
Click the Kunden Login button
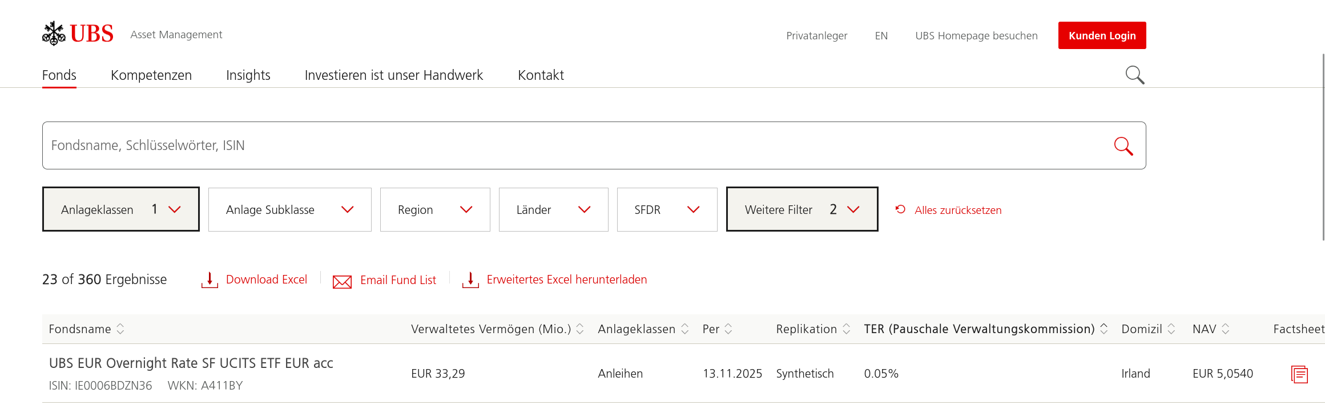coord(1102,35)
